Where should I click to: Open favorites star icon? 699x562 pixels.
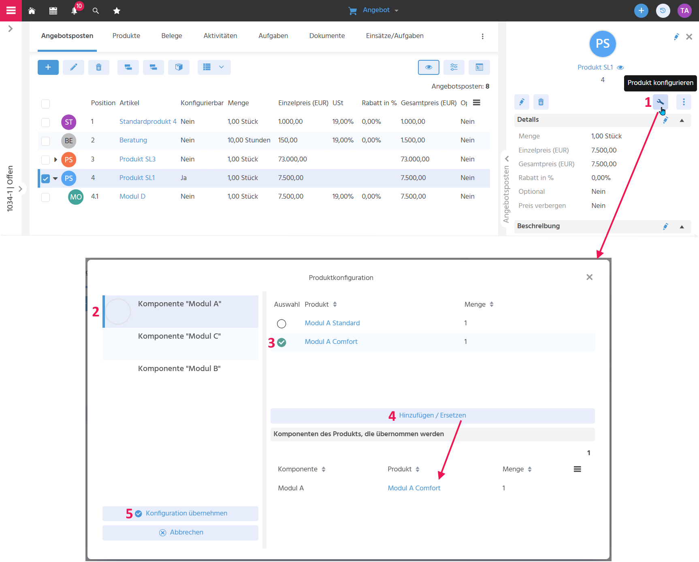pyautogui.click(x=117, y=11)
